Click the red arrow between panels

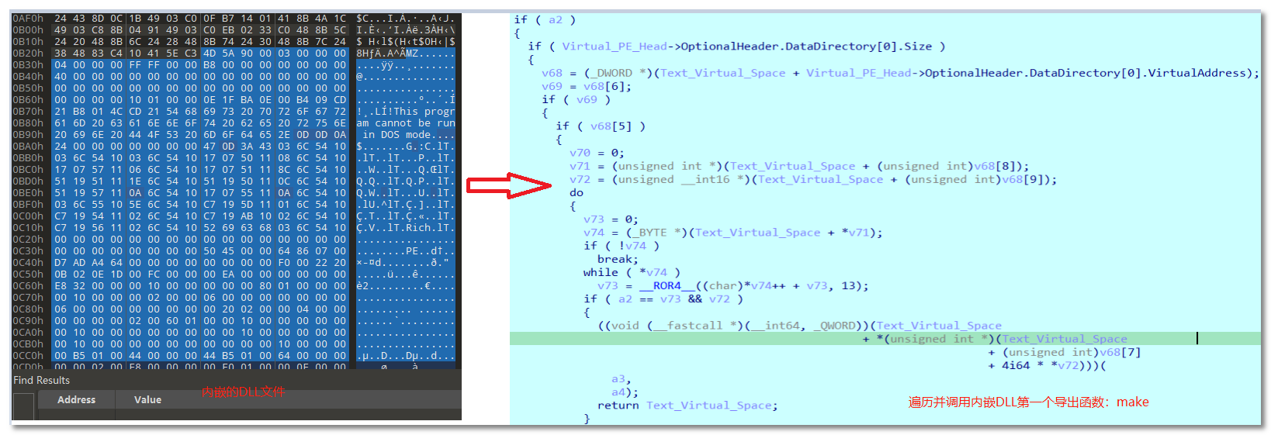click(x=508, y=185)
